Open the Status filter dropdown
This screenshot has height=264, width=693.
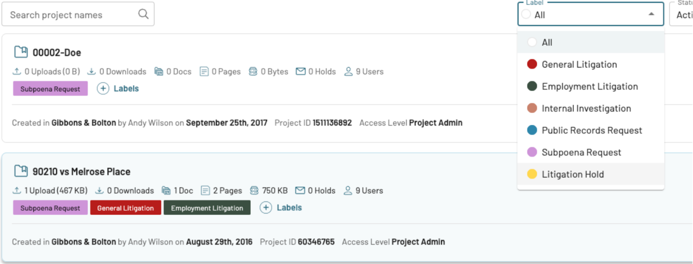click(x=681, y=14)
